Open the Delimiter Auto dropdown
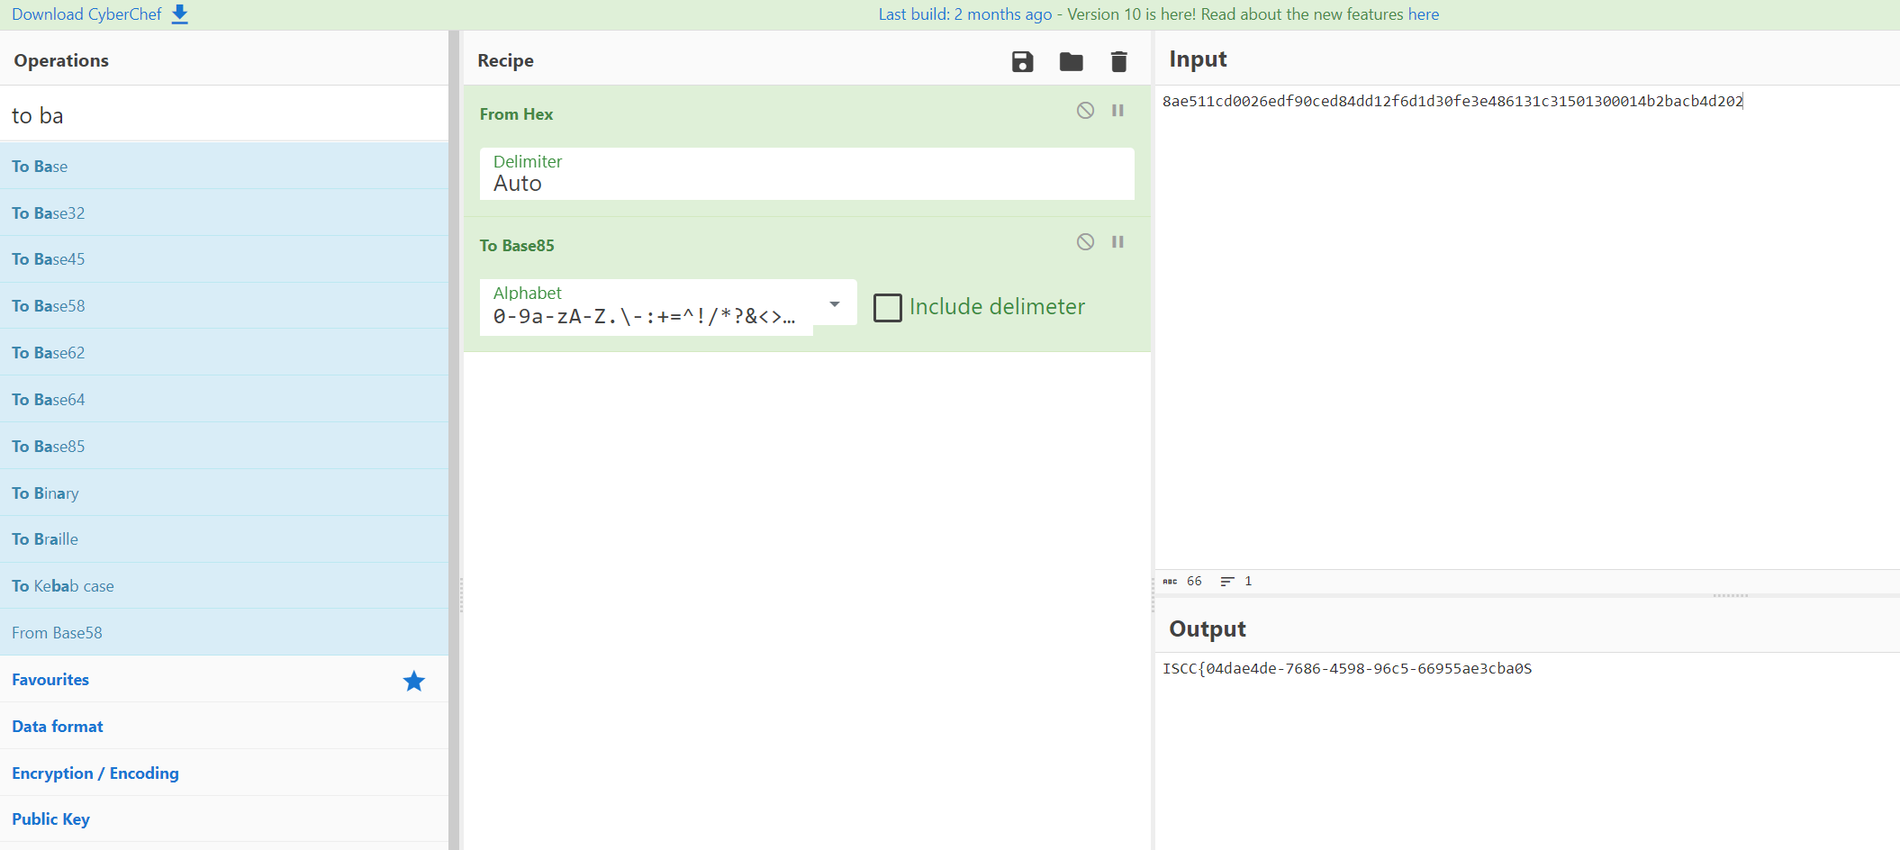 coord(807,174)
